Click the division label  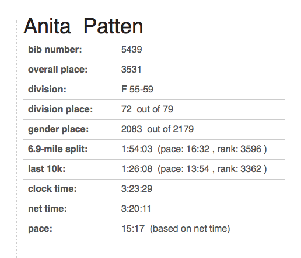(x=47, y=90)
